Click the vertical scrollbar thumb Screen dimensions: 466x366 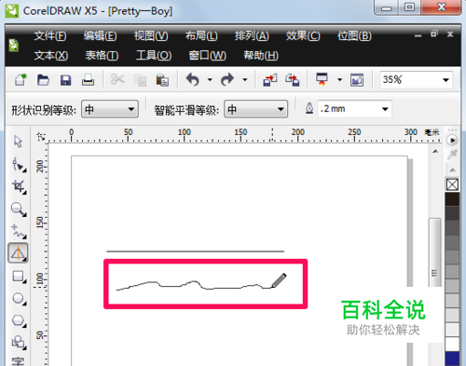coord(434,252)
